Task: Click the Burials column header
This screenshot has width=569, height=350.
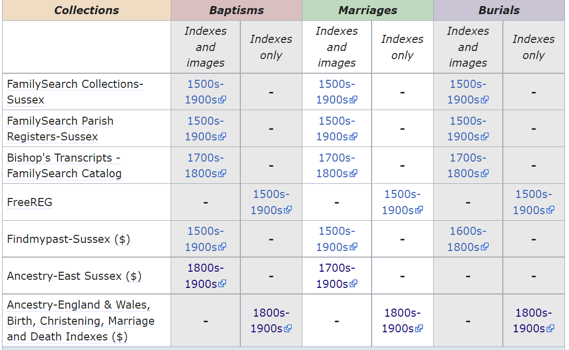Action: click(x=499, y=10)
